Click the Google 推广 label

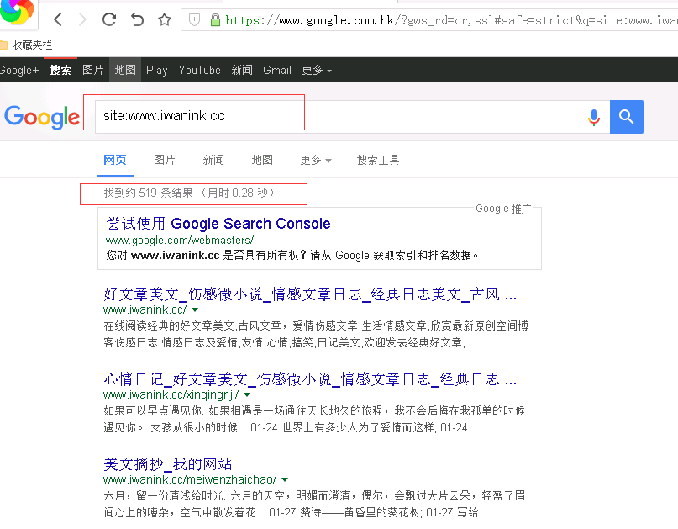pyautogui.click(x=503, y=209)
